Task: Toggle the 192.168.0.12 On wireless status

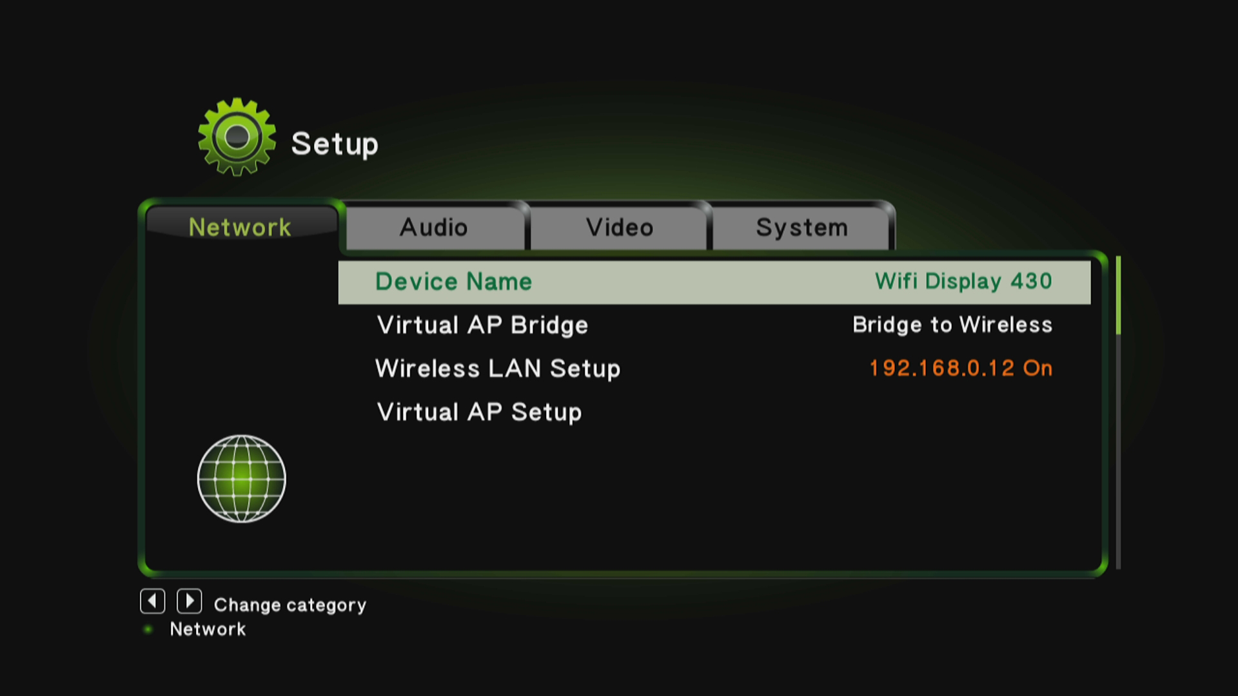Action: click(961, 368)
